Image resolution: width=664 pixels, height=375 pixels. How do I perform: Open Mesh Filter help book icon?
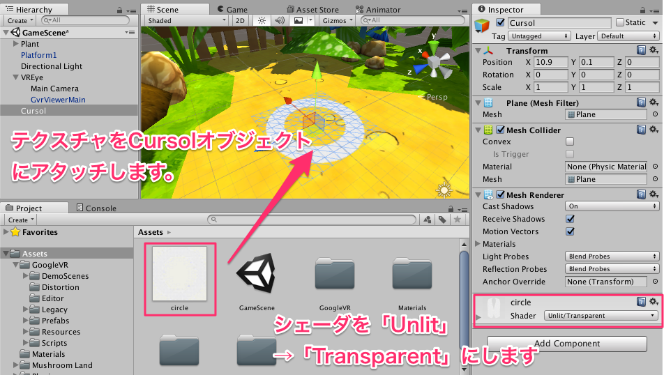point(641,102)
